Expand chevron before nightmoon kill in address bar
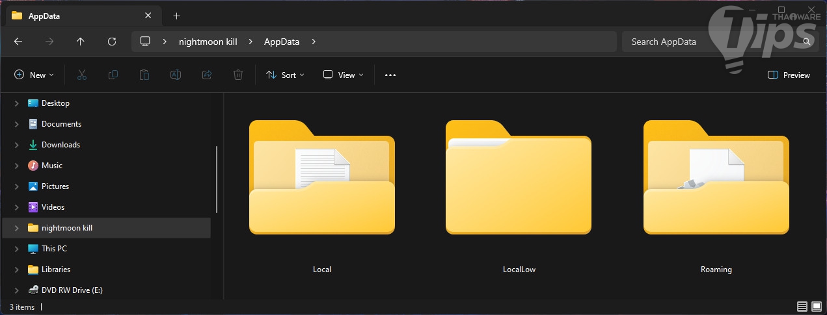The height and width of the screenshot is (315, 827). coord(165,42)
